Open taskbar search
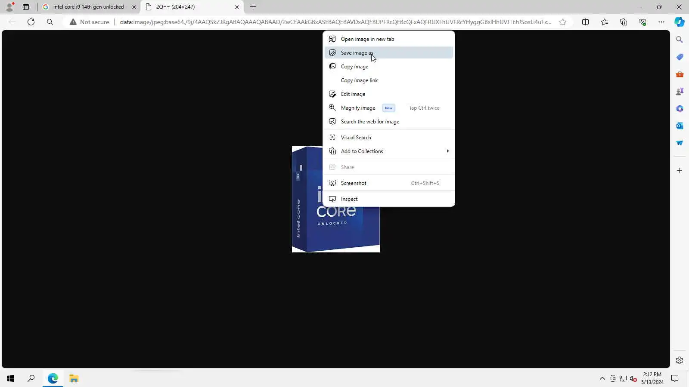The height and width of the screenshot is (387, 689). pyautogui.click(x=31, y=378)
